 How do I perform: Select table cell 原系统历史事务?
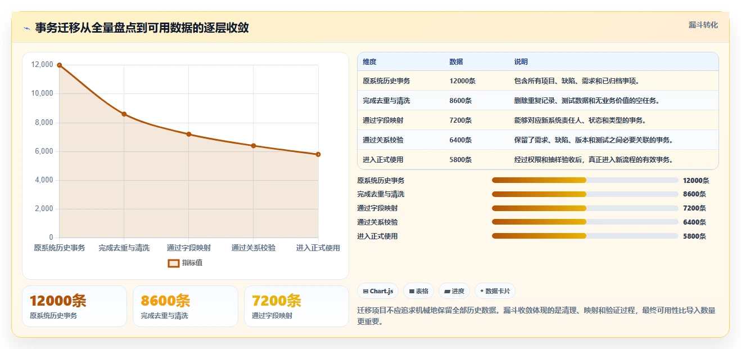pyautogui.click(x=386, y=81)
